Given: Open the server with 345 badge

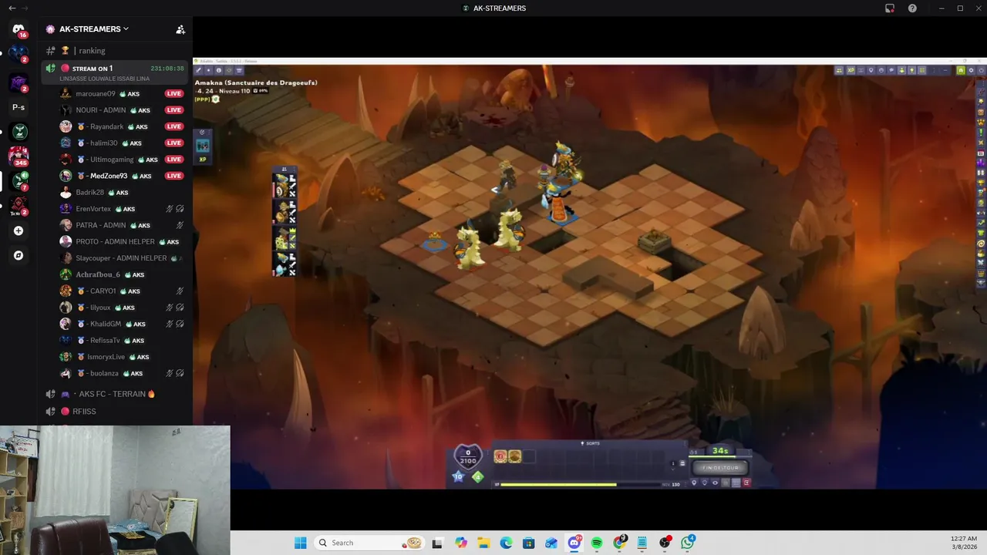Looking at the screenshot, I should [19, 156].
